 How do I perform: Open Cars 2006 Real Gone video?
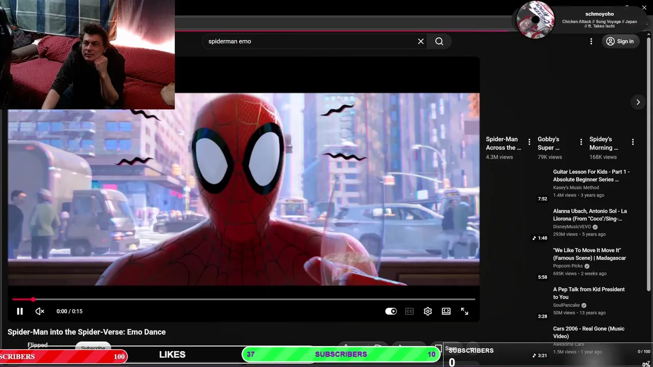pyautogui.click(x=589, y=332)
